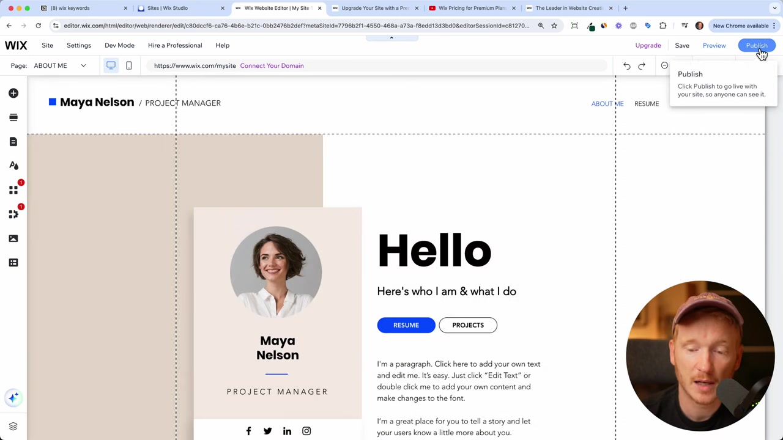
Task: Click the Facebook social icon
Action: point(248,431)
